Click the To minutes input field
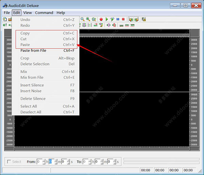 tap(98, 162)
